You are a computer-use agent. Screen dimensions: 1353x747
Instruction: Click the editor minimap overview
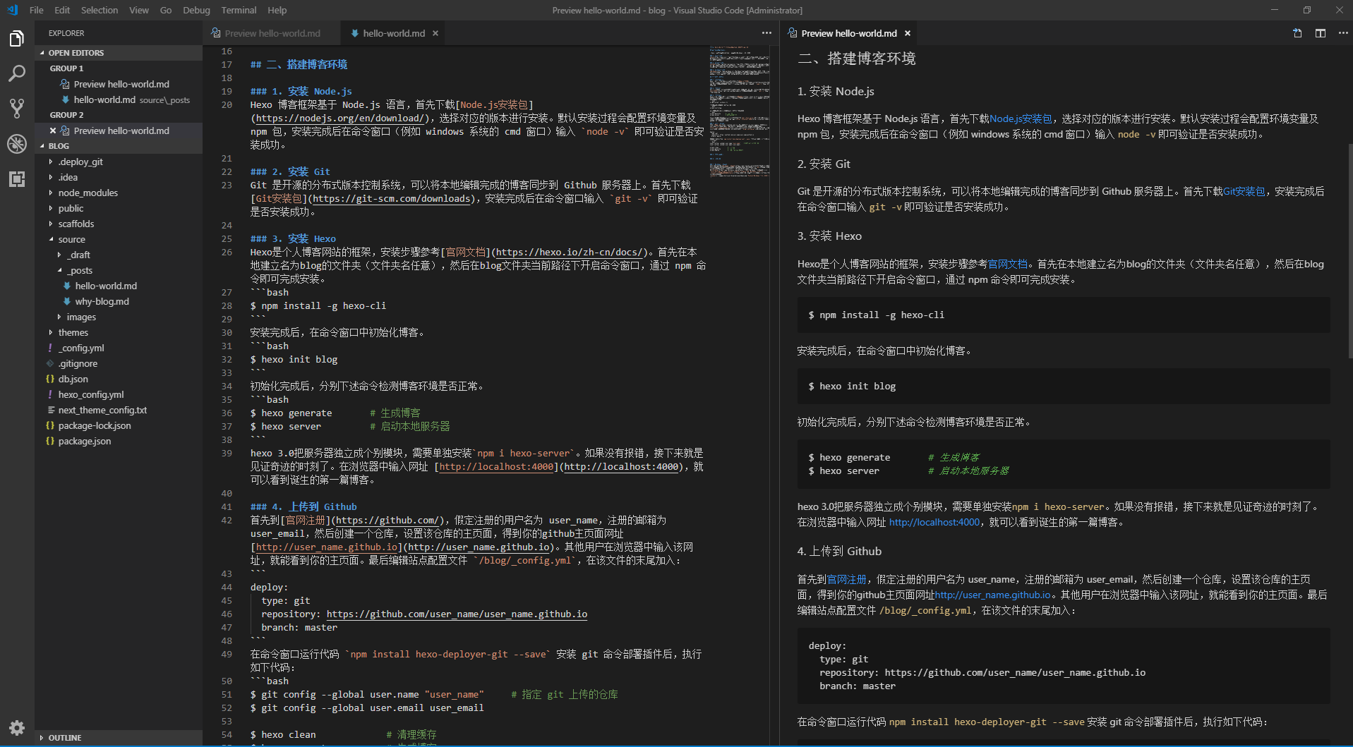click(x=740, y=111)
